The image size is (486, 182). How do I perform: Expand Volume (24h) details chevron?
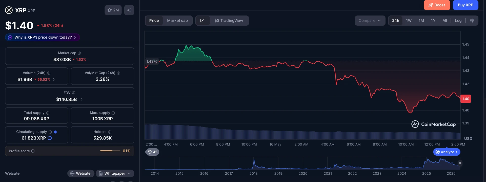tap(54, 80)
